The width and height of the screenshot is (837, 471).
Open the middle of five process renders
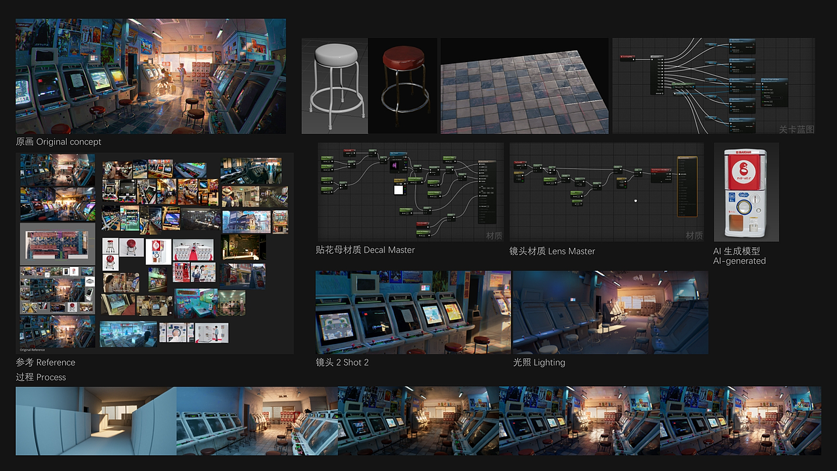pos(418,421)
